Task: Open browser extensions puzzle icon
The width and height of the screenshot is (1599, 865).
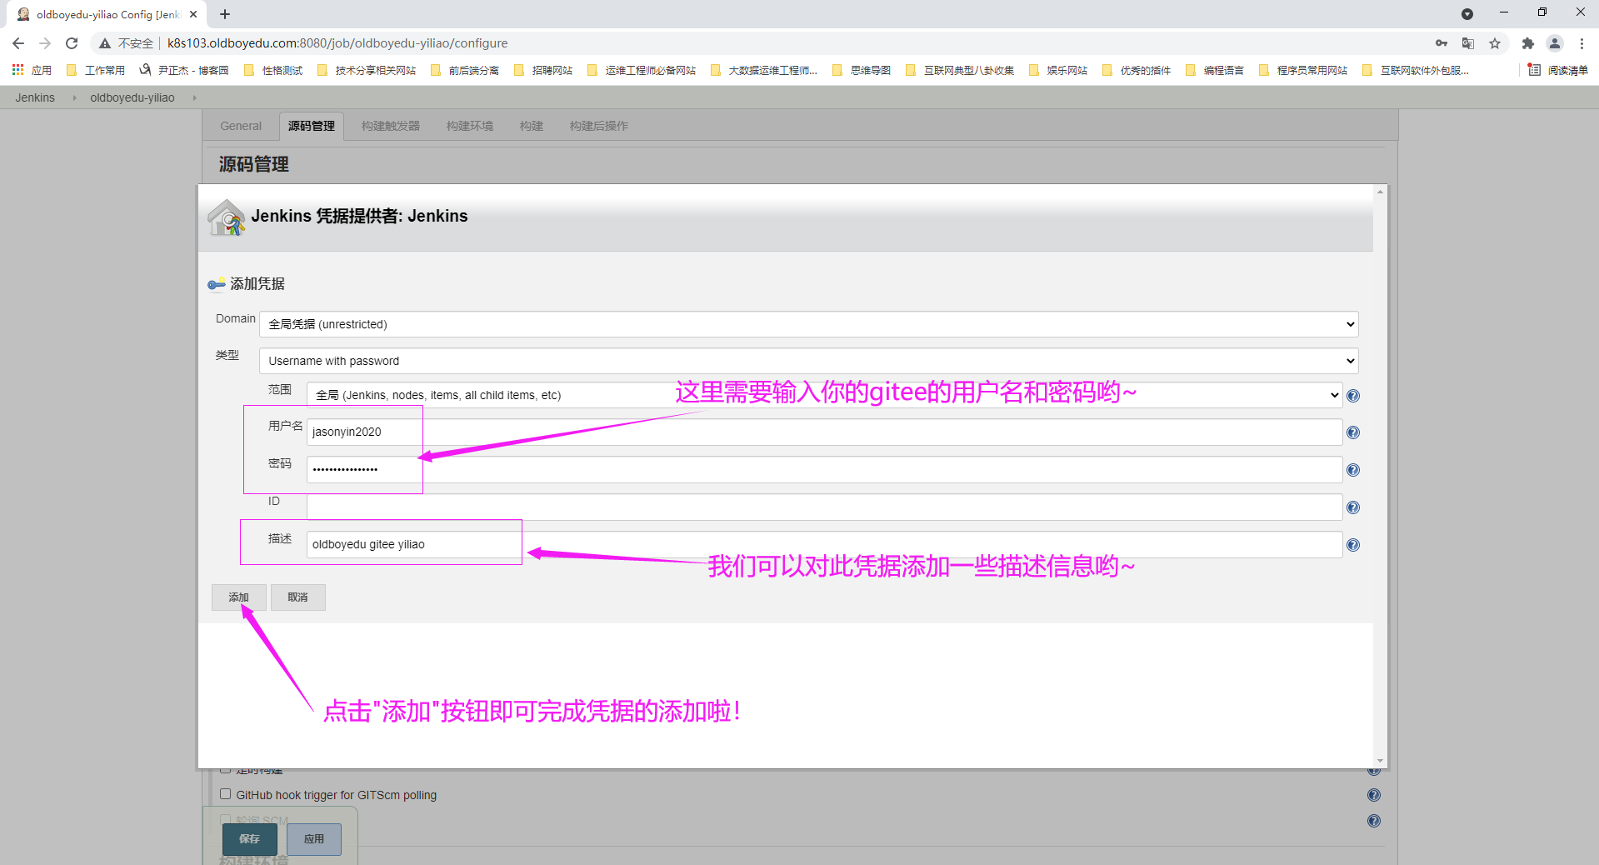Action: click(1527, 43)
